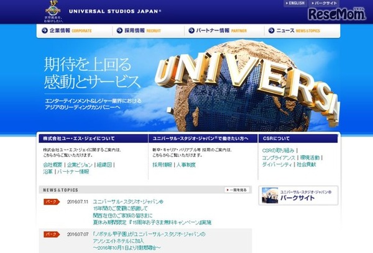Click the CSRについて header
373x253 pixels.
point(298,139)
